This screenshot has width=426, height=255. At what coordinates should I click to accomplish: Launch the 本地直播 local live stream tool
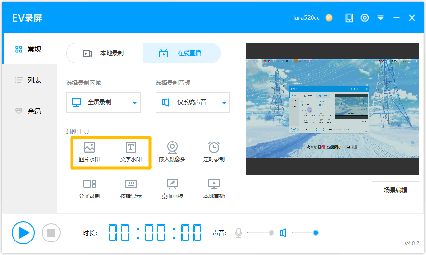[213, 188]
